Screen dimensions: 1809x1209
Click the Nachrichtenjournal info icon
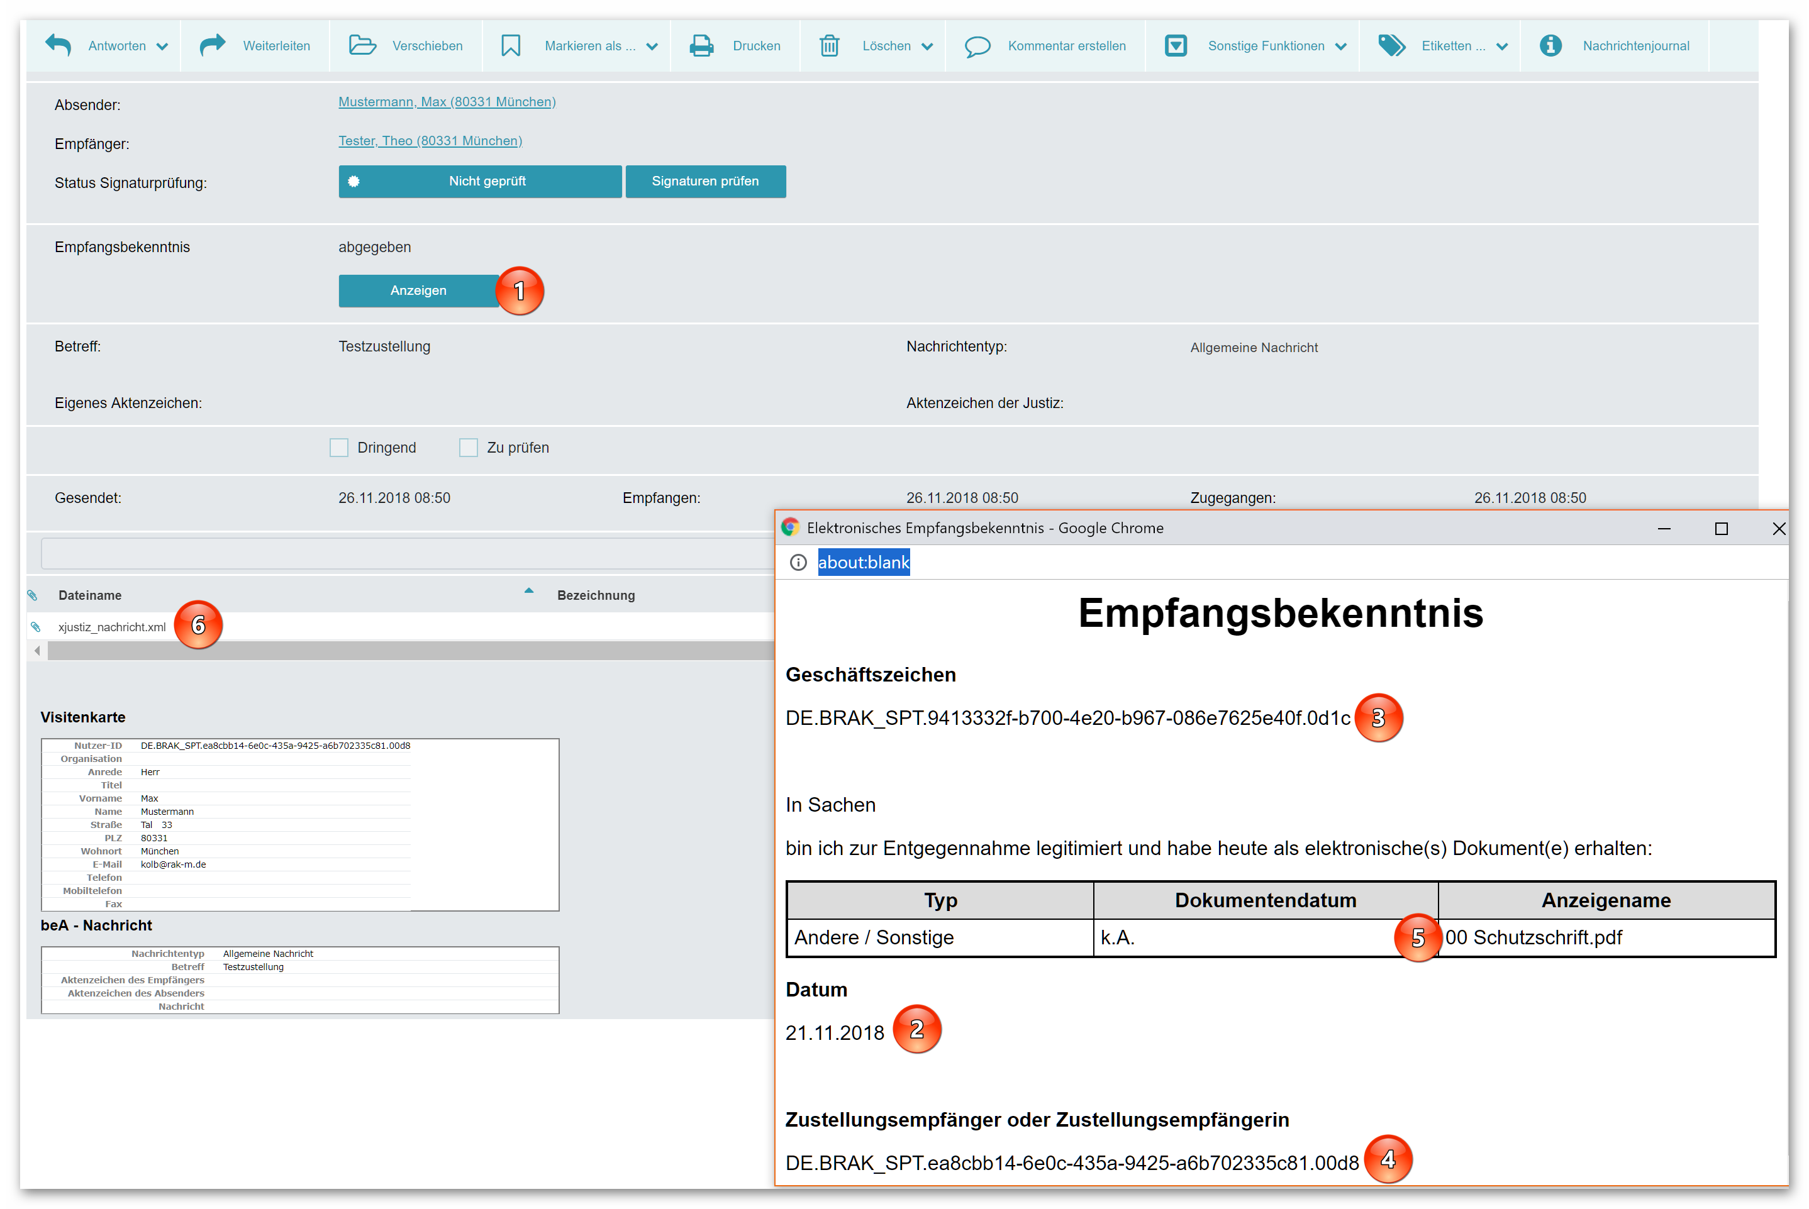click(1550, 45)
